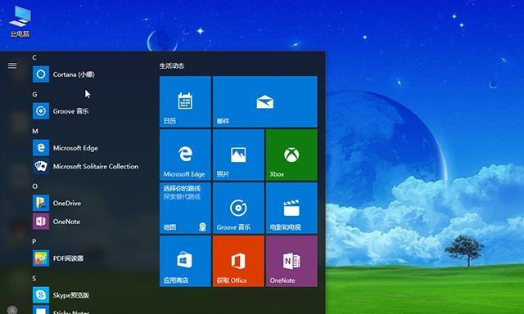The image size is (524, 314).
Task: Select the 此电脑 desktop icon
Action: 20,21
